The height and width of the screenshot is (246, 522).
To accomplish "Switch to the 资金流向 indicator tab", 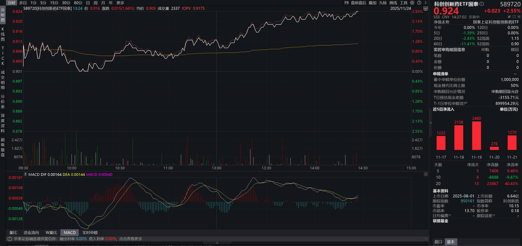I will pos(31,233).
